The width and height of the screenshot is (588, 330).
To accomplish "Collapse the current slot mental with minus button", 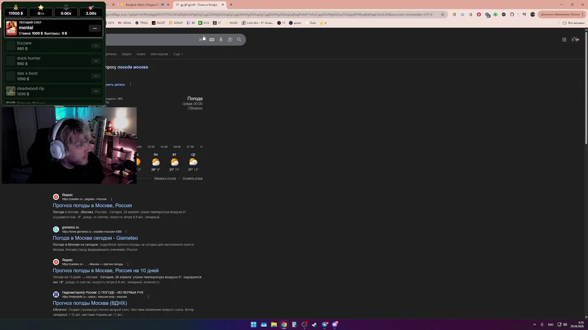I will point(95,28).
